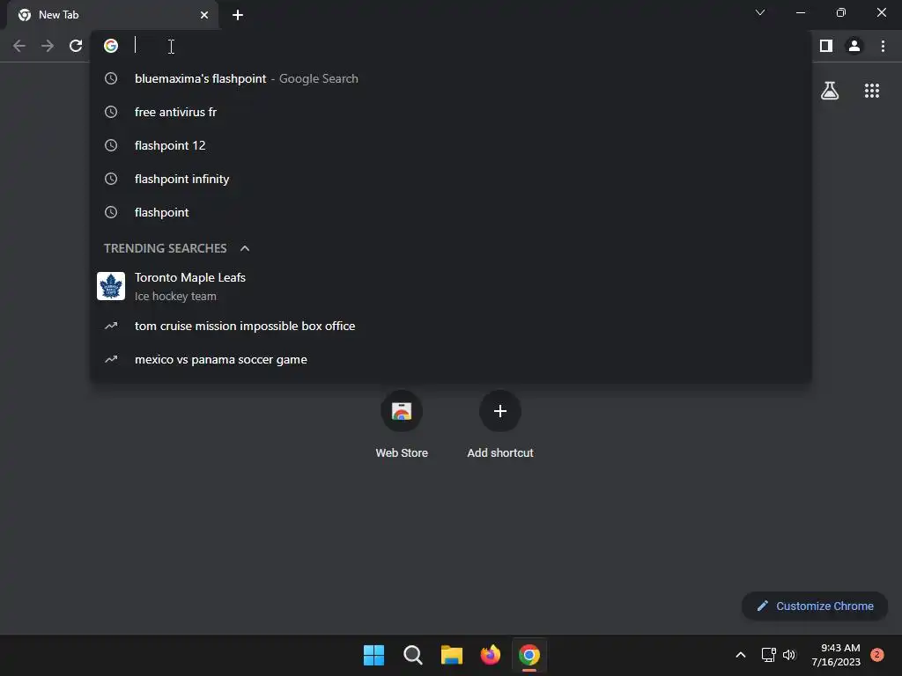
Task: Pick the plain flashpoint history suggestion
Action: 451,212
